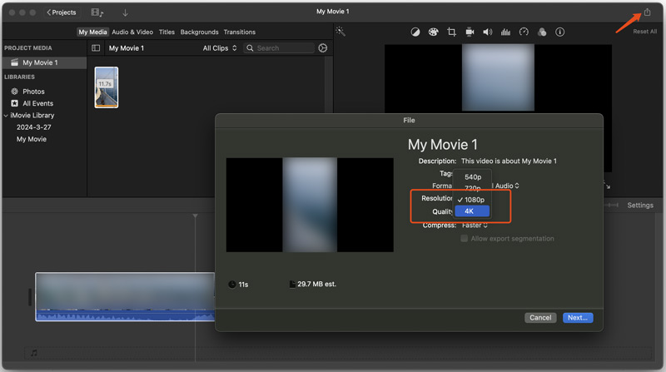The height and width of the screenshot is (372, 666).
Task: Show the clip information icon
Action: point(559,32)
